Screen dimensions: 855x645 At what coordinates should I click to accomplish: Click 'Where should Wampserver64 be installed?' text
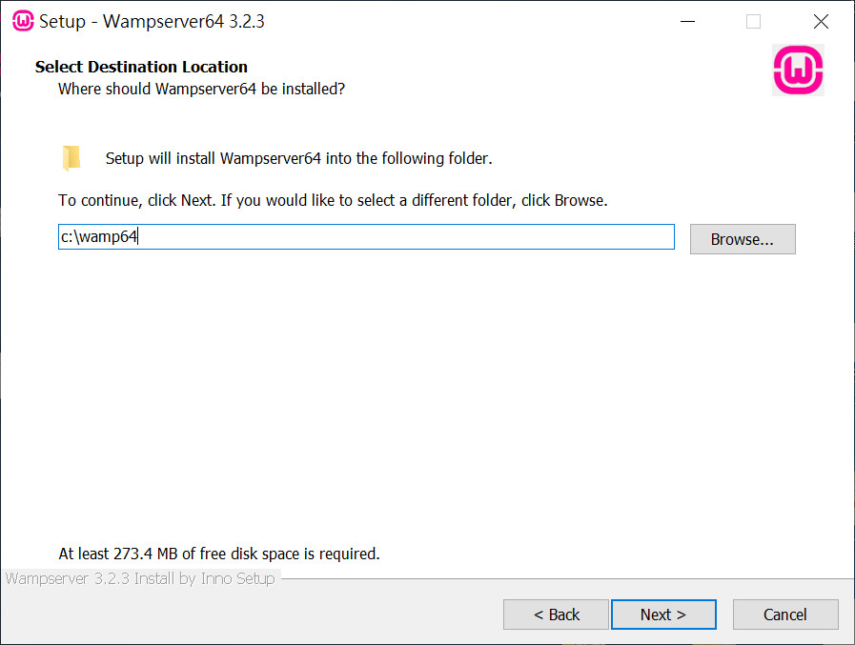(201, 89)
